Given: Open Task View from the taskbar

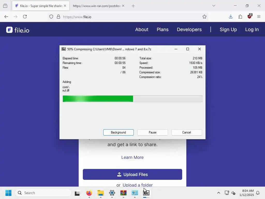Looking at the screenshot, I should (x=77, y=193).
